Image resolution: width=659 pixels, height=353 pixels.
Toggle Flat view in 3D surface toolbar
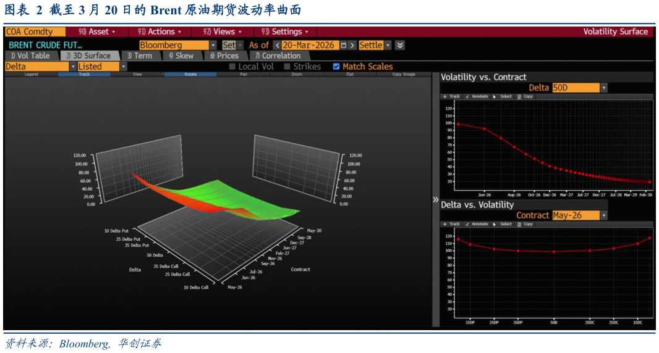point(350,74)
